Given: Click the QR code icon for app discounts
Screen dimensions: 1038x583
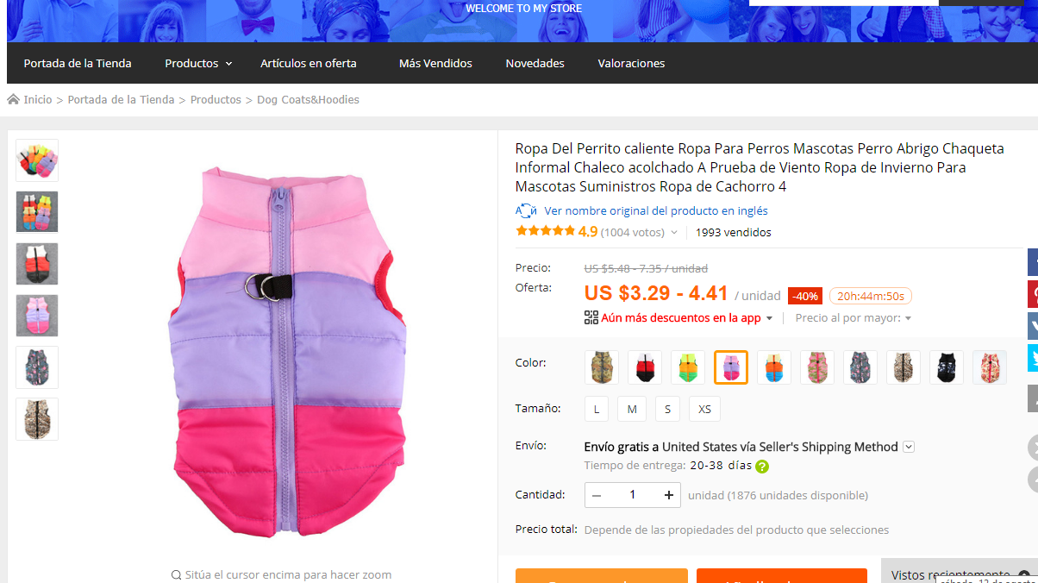Looking at the screenshot, I should click(x=591, y=317).
